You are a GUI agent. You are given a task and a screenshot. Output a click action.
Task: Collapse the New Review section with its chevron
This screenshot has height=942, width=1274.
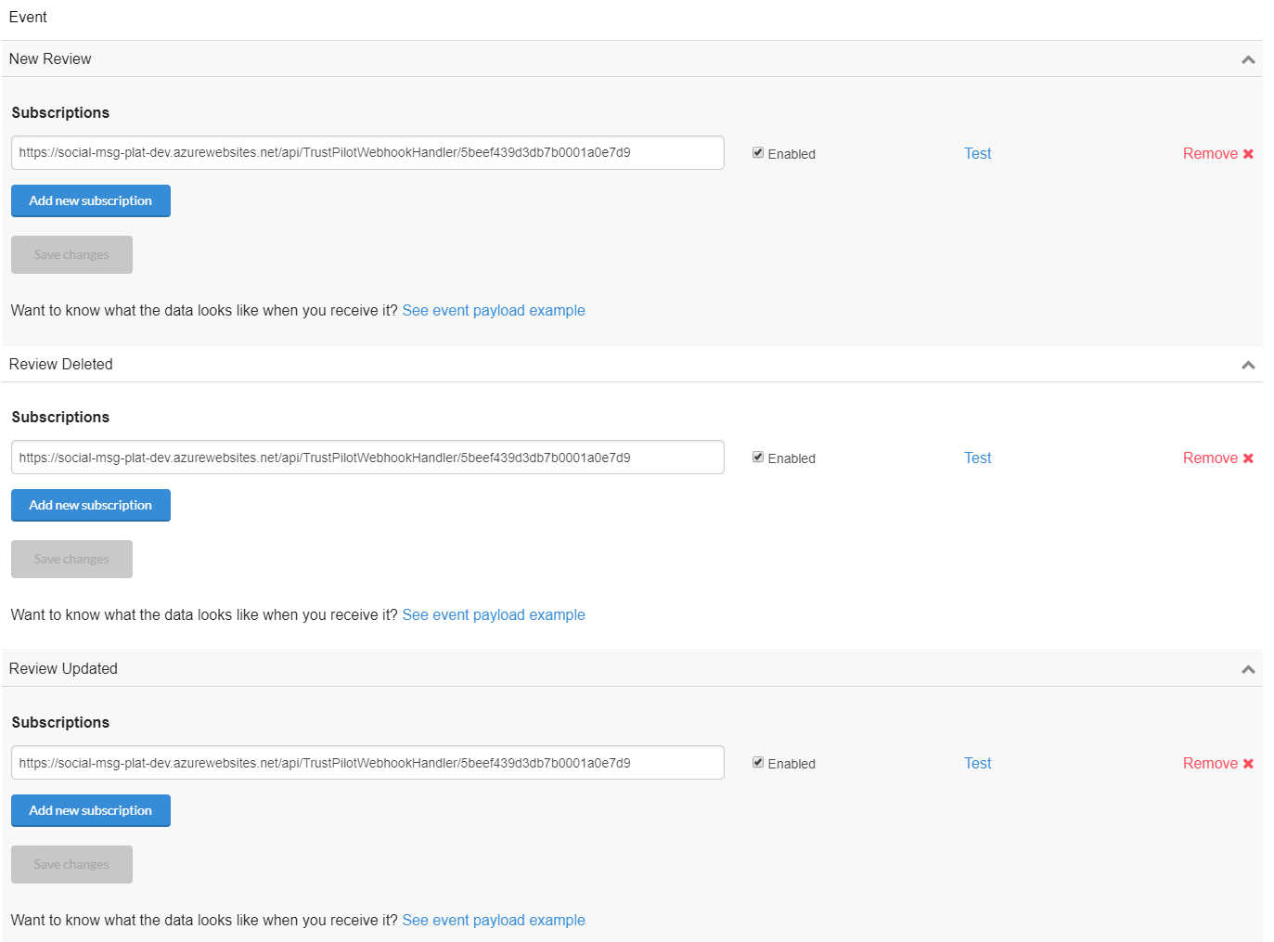coord(1248,58)
